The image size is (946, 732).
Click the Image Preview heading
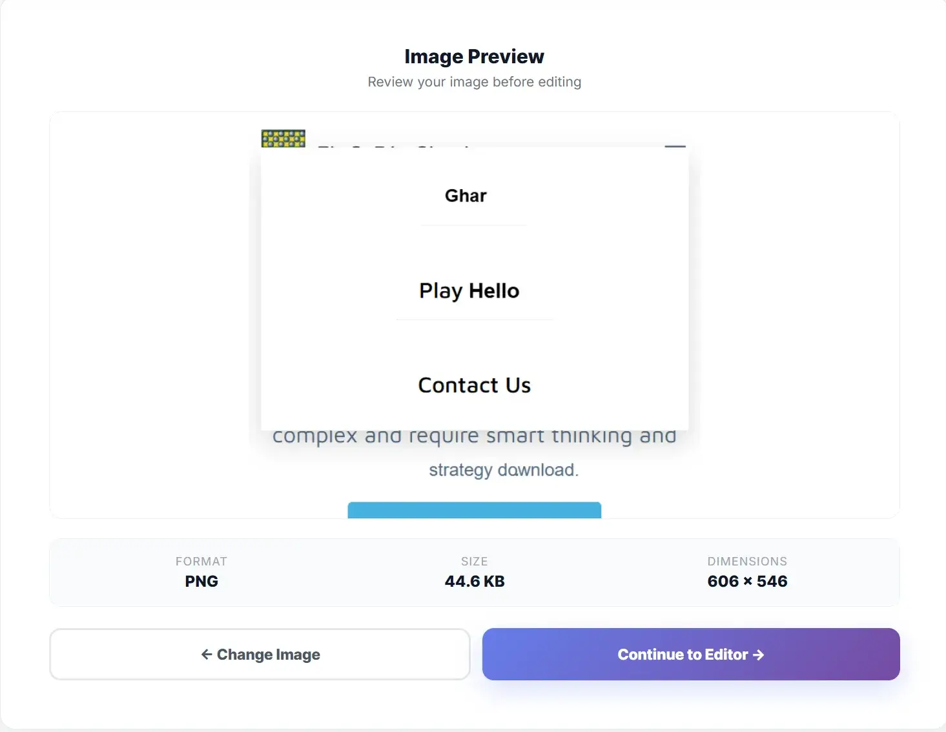click(x=474, y=57)
